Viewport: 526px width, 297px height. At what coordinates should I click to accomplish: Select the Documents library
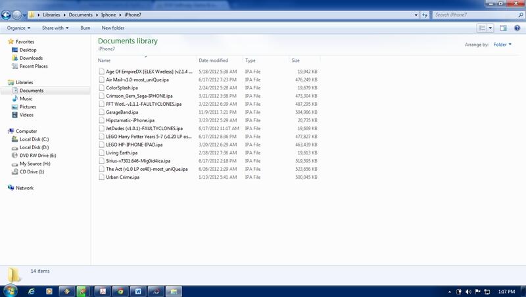32,91
